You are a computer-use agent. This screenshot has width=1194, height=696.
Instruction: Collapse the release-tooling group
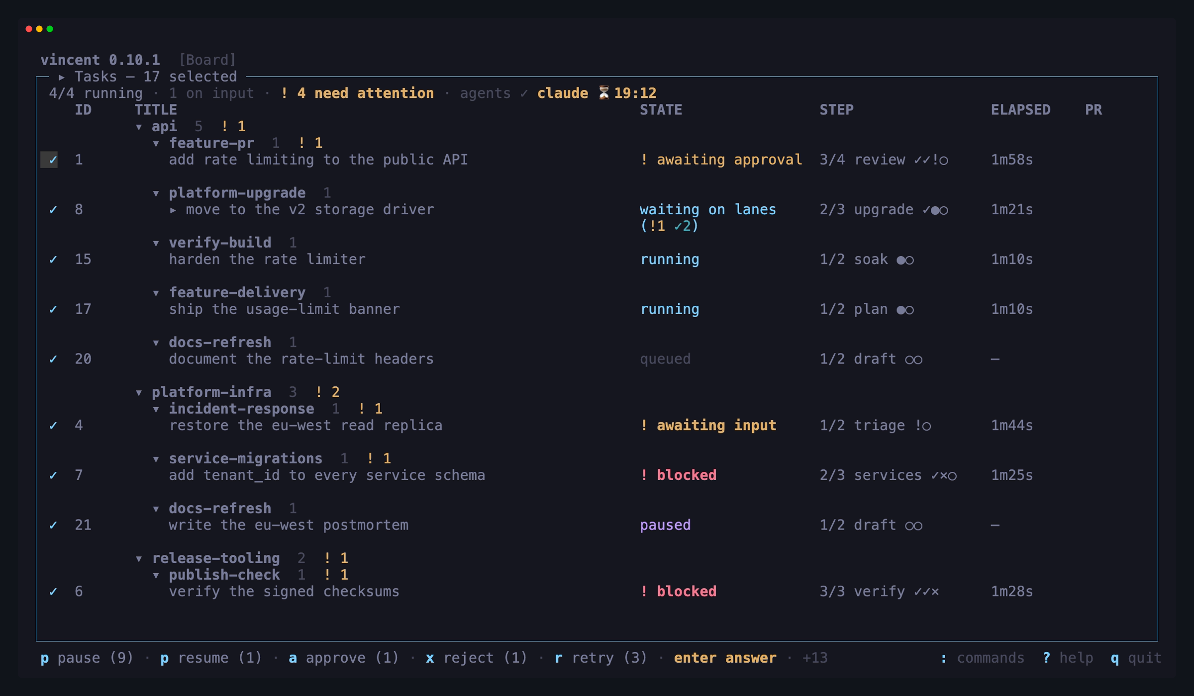139,559
